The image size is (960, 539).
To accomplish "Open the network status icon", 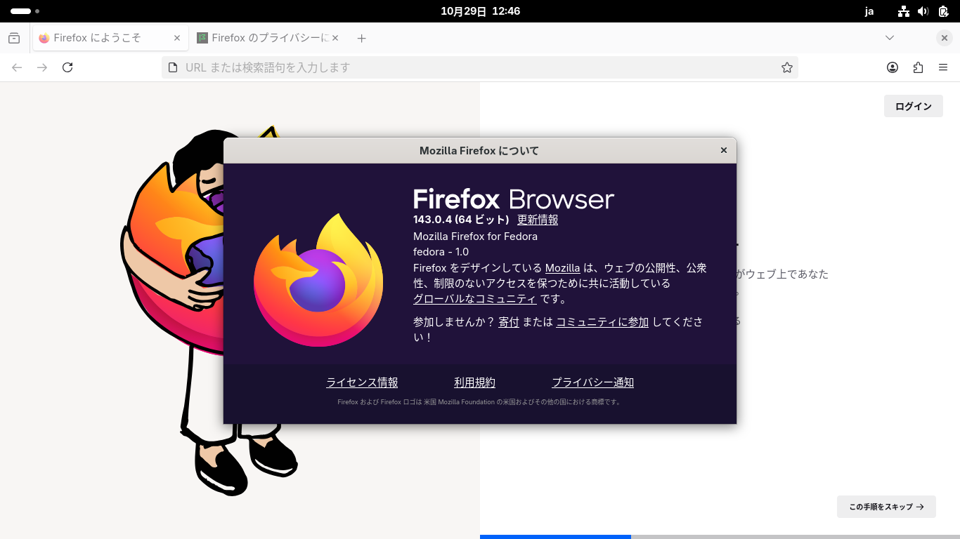I will (904, 11).
